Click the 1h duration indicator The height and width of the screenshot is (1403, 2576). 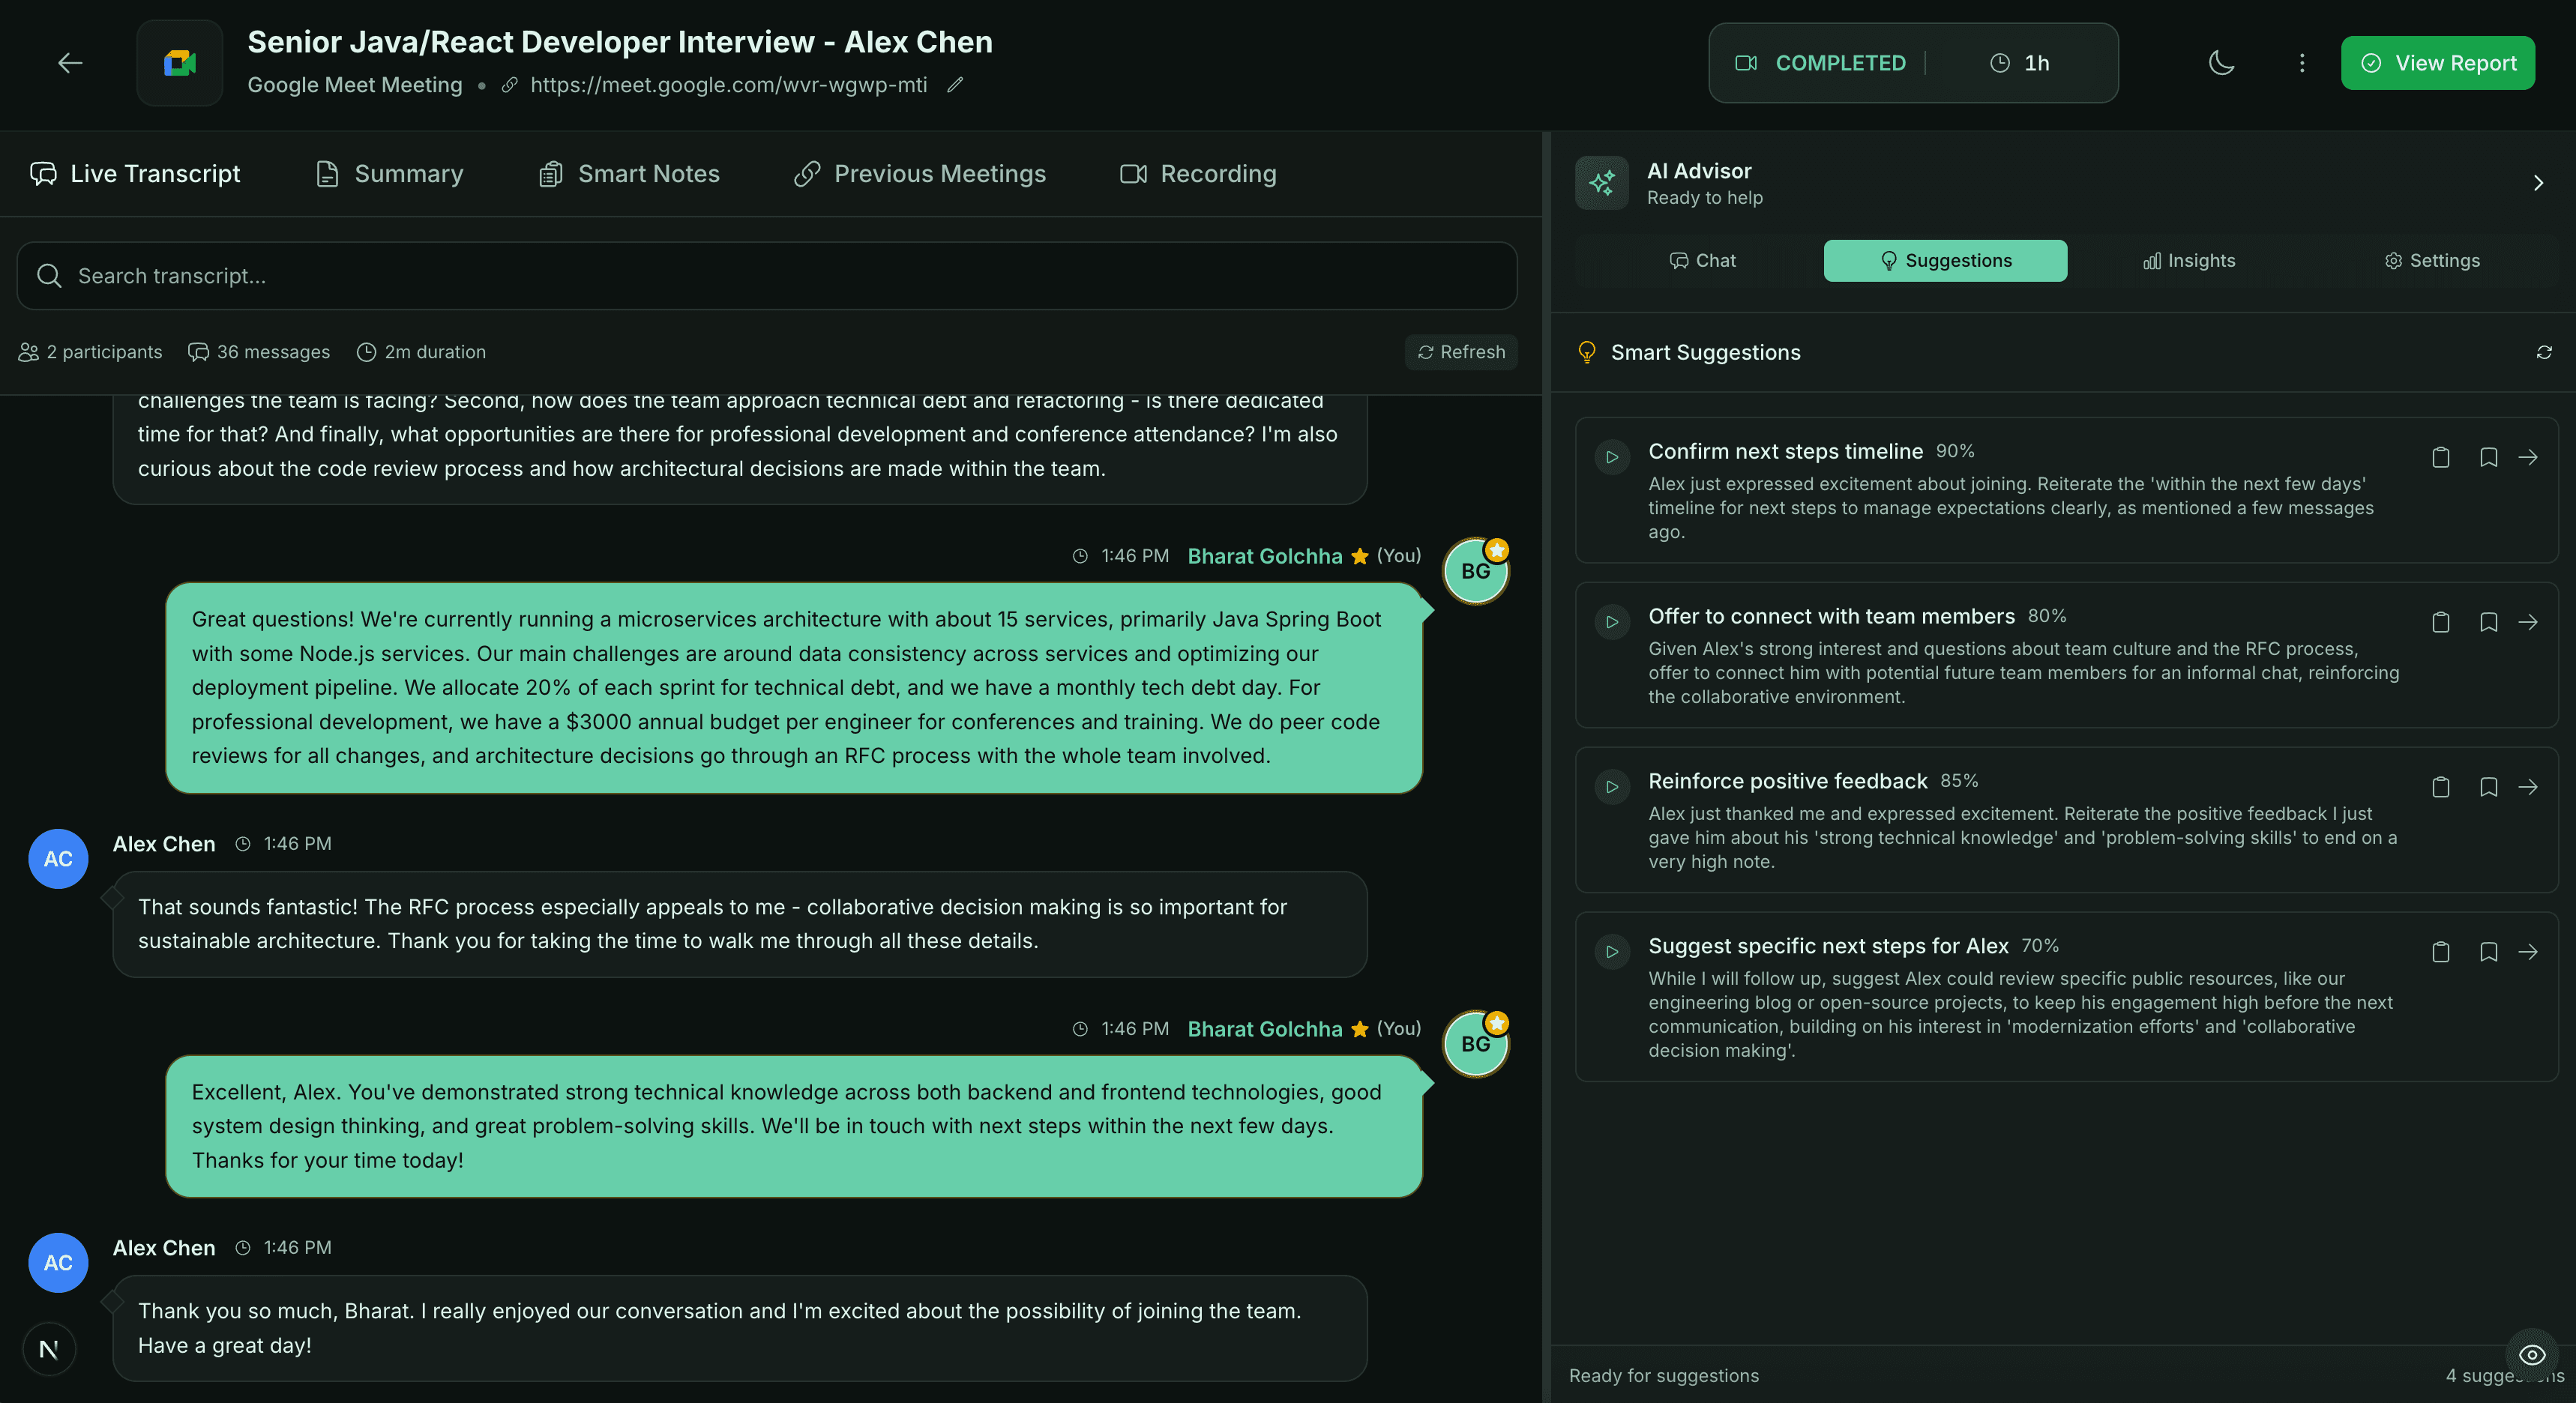click(2020, 63)
